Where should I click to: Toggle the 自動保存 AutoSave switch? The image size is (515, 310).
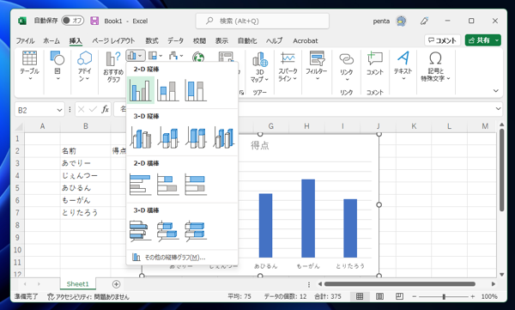tap(72, 21)
